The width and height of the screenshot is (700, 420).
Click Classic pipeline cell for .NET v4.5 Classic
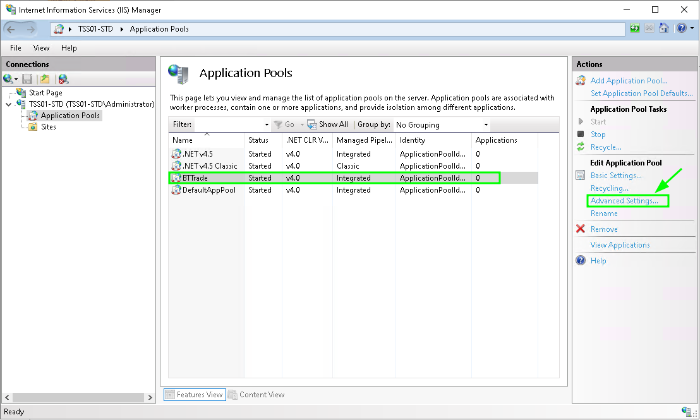347,166
